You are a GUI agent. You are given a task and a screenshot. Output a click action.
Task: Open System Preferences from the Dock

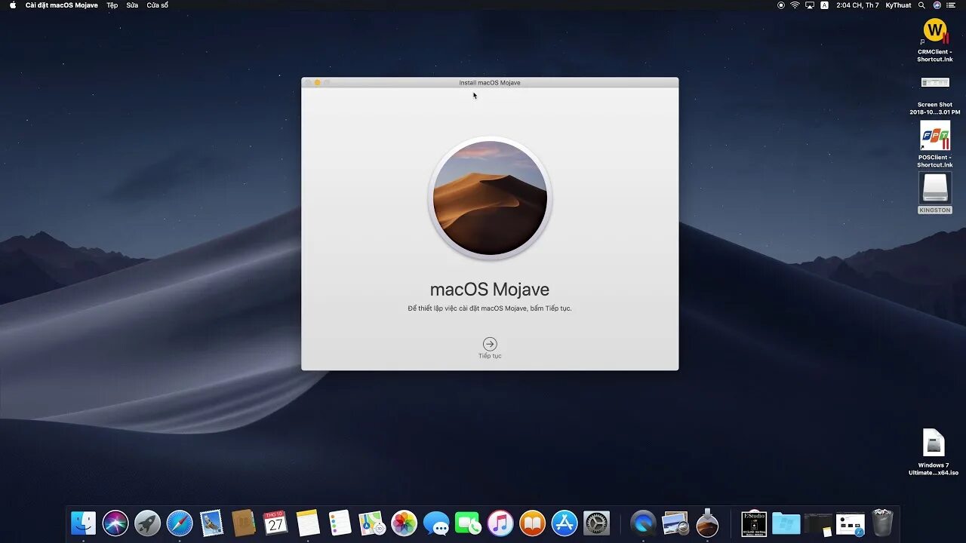coord(596,523)
